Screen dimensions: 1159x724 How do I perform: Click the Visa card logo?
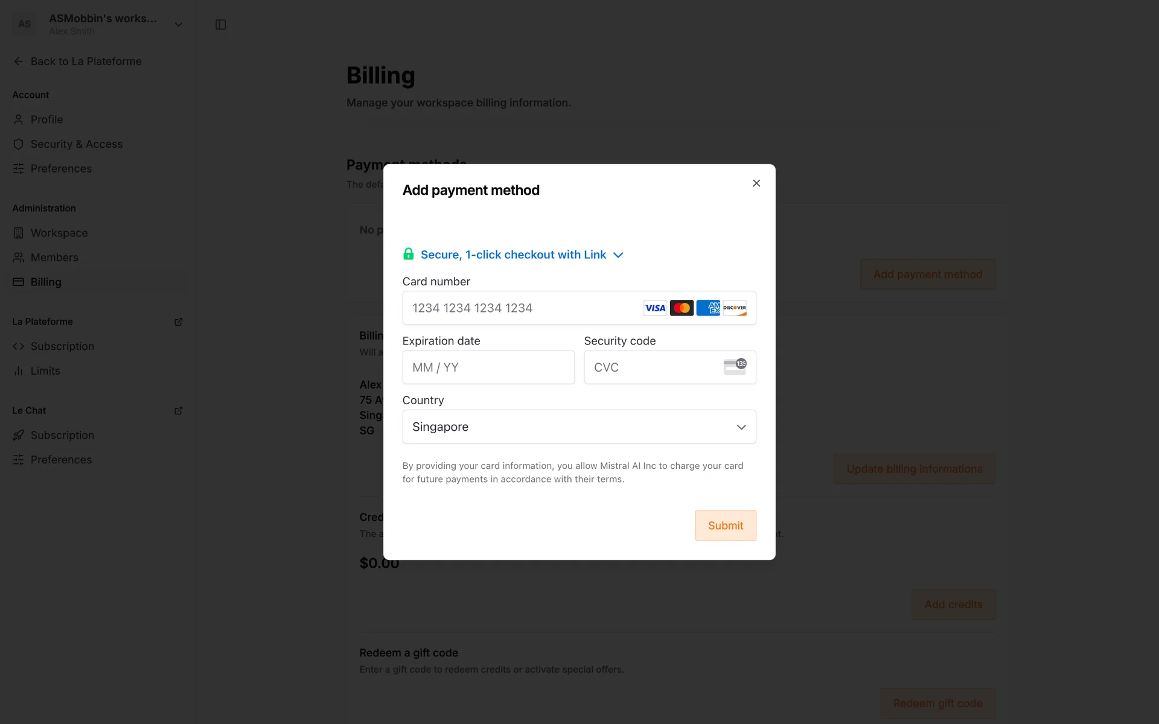tap(655, 308)
